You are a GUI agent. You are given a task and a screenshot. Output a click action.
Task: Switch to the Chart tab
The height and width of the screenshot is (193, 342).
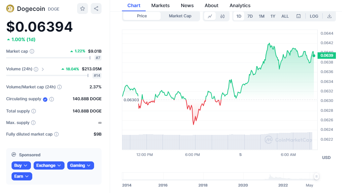click(134, 5)
